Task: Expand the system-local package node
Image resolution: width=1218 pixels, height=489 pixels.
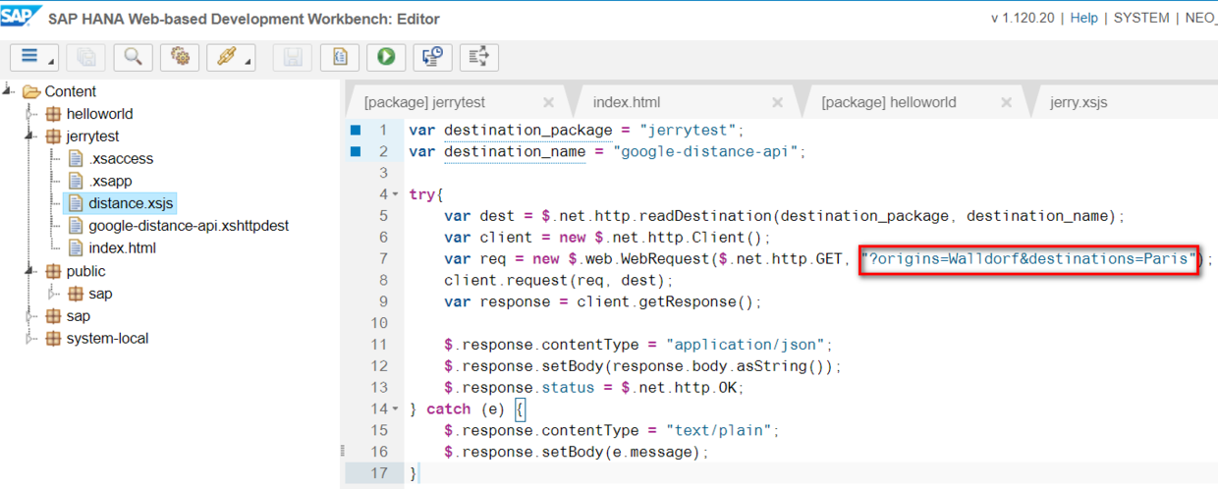Action: 30,339
